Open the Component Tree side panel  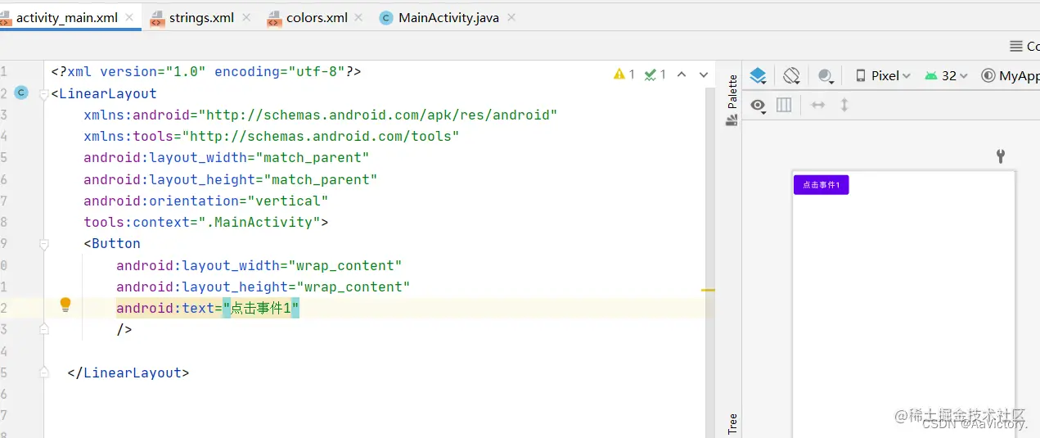tap(732, 423)
